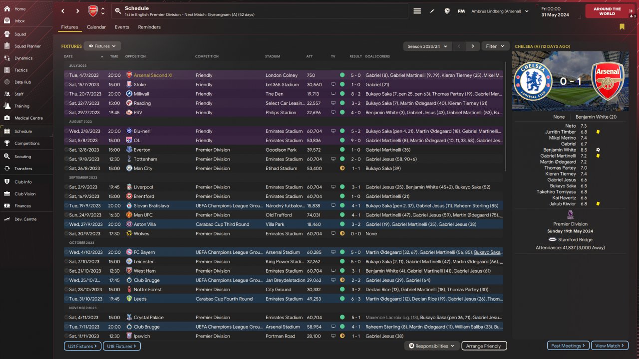This screenshot has width=639, height=359.
Task: Click the fixtures list vertical scrollbar
Action: pos(506,116)
